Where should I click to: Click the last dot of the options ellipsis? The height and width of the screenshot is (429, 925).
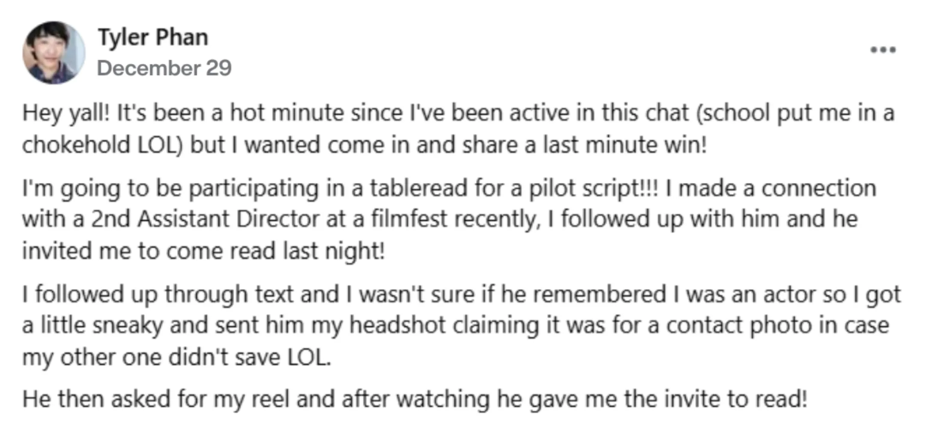tap(892, 50)
